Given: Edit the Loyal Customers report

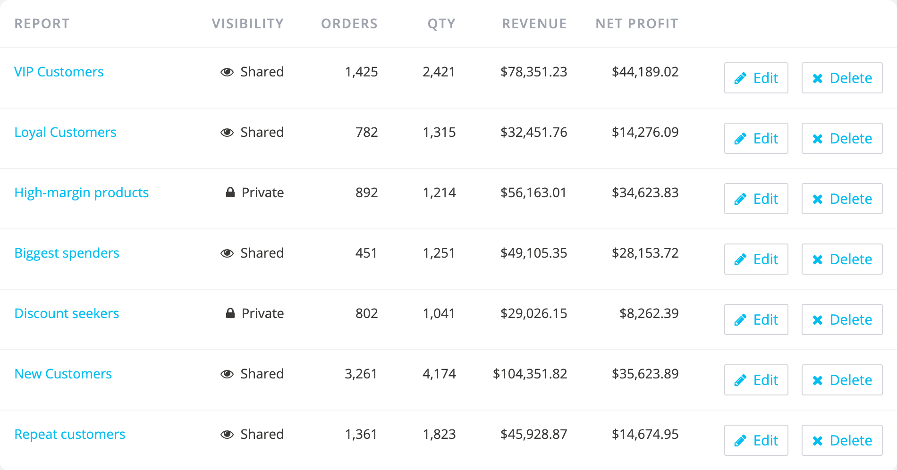Looking at the screenshot, I should pos(756,138).
